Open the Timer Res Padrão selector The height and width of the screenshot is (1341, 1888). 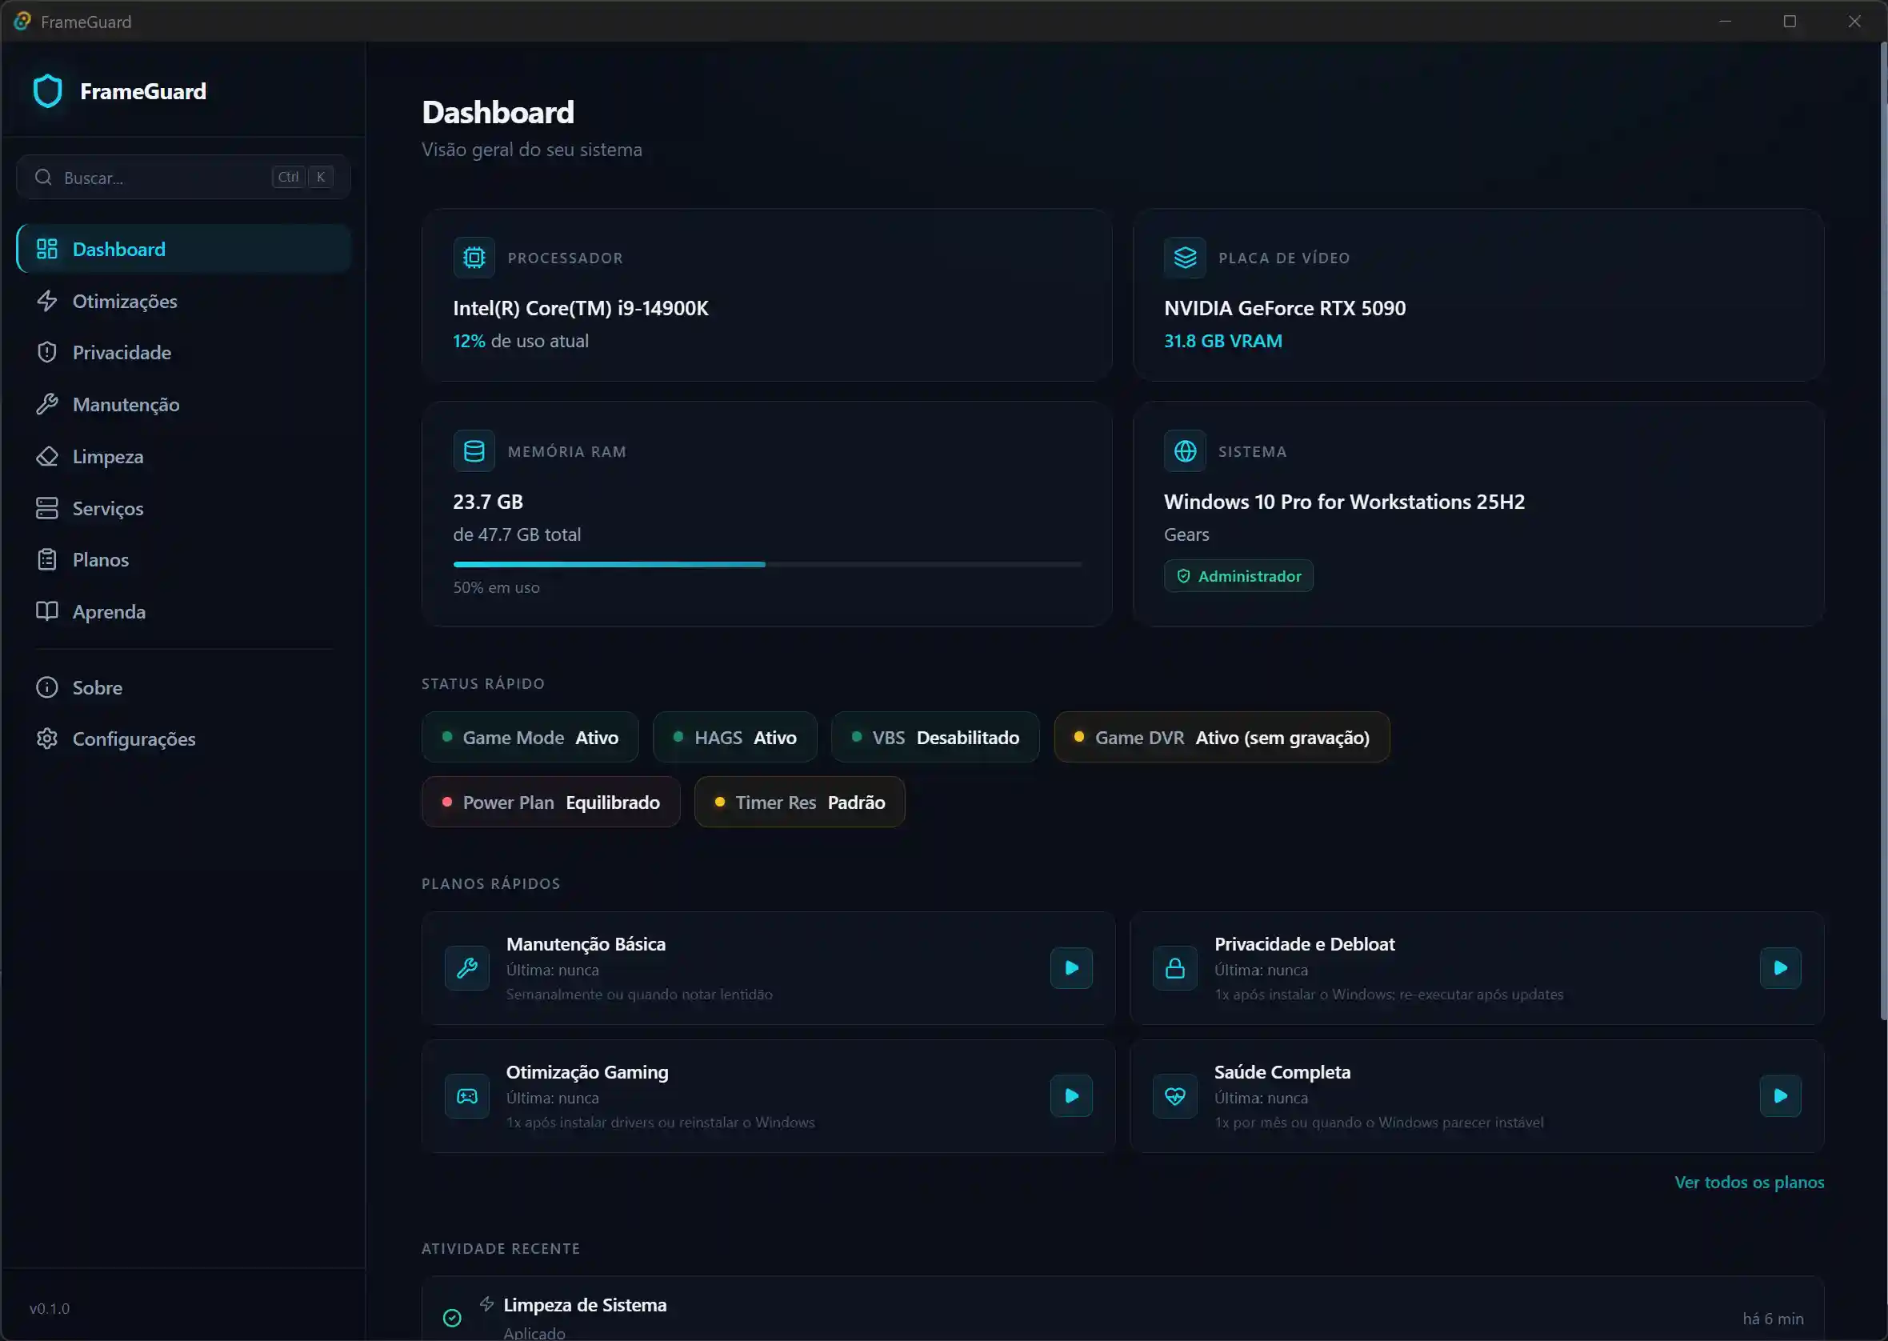click(798, 802)
